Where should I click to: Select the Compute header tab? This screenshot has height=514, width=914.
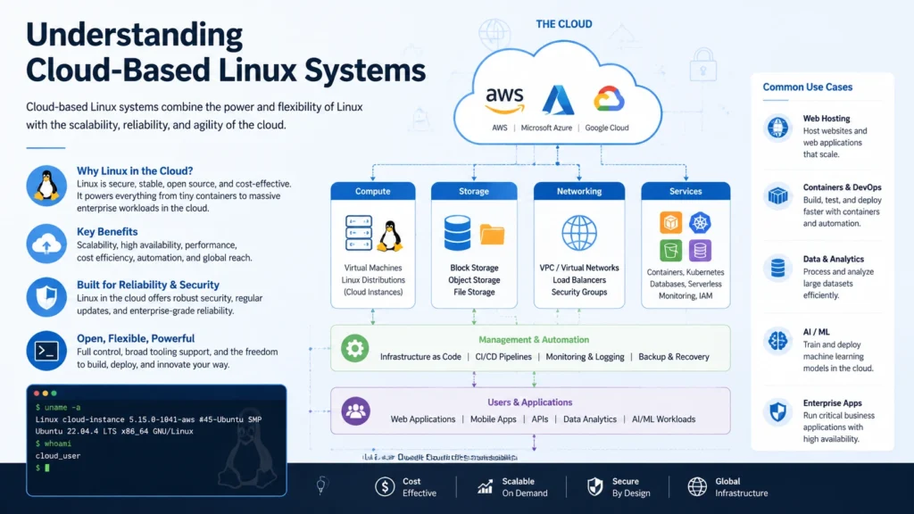373,191
